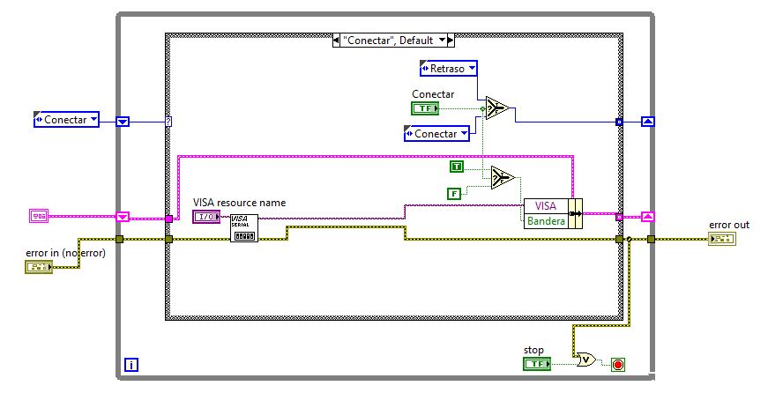This screenshot has width=768, height=408.
Task: Click the stop boolean TF terminal
Action: pyautogui.click(x=537, y=363)
